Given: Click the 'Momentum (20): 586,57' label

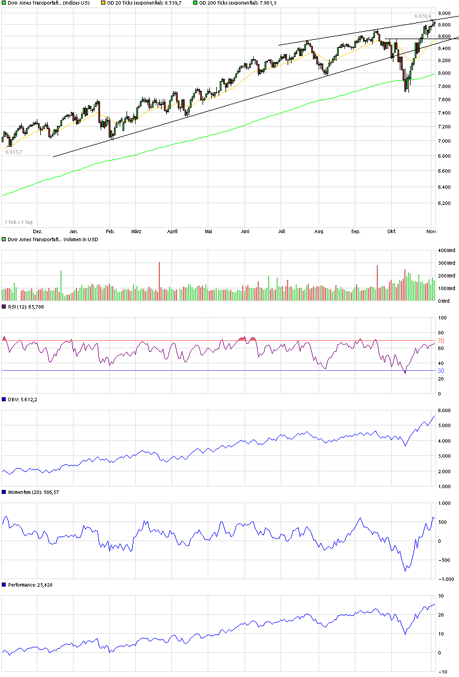Looking at the screenshot, I should pos(33,492).
